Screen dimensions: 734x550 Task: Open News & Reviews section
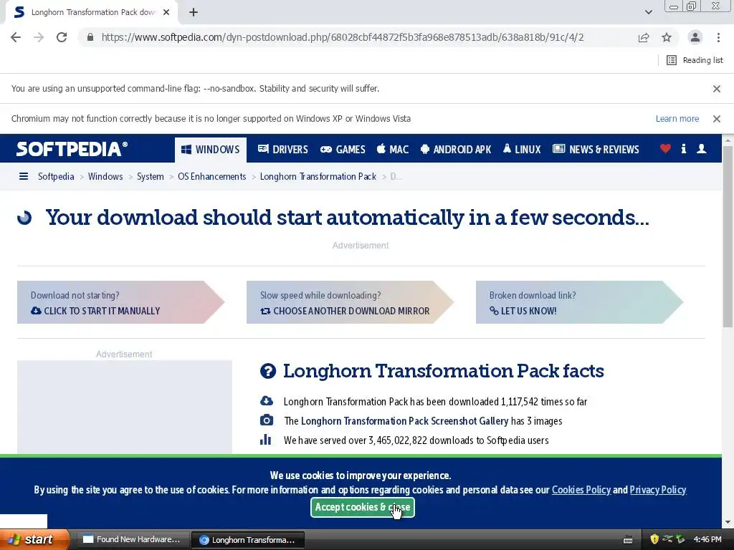click(x=596, y=149)
